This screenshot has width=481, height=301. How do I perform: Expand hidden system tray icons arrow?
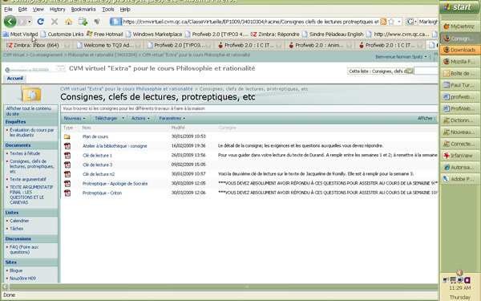tap(459, 273)
